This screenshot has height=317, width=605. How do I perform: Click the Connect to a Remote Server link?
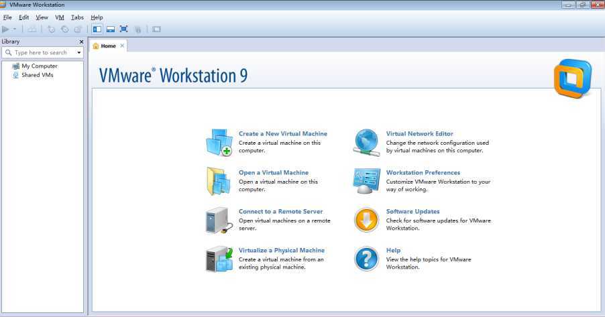280,212
